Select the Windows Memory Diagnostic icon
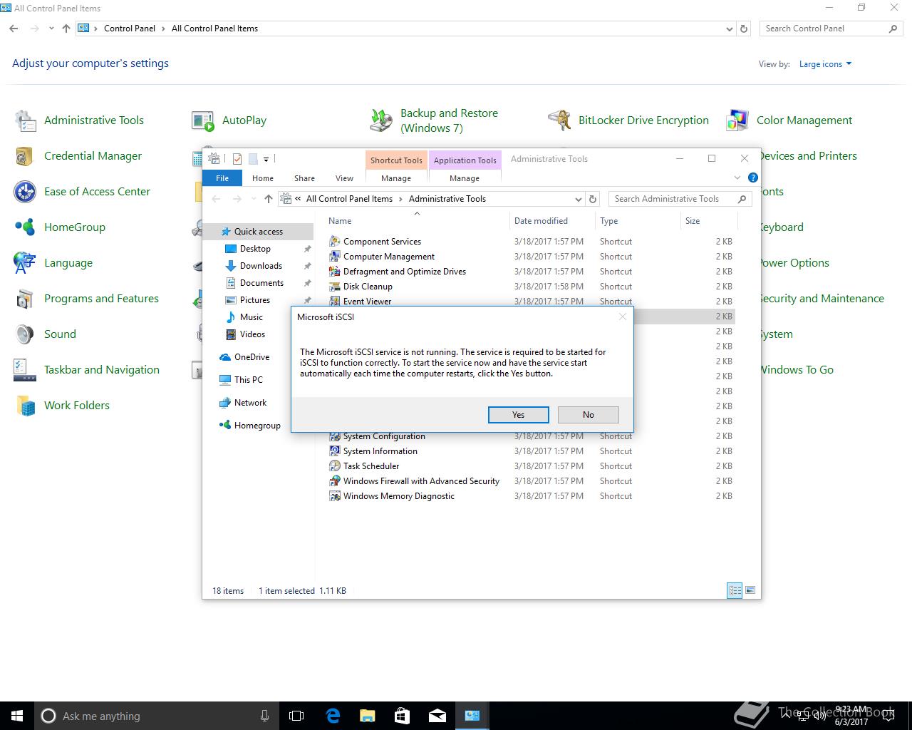912x730 pixels. tap(335, 496)
